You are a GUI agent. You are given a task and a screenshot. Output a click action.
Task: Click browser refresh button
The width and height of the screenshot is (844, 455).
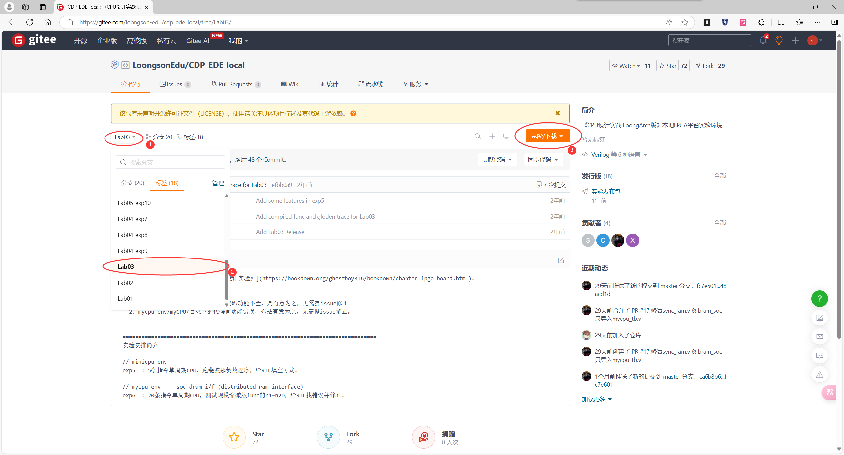[30, 22]
